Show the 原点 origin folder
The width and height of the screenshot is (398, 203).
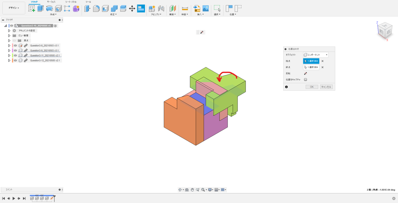pos(15,40)
